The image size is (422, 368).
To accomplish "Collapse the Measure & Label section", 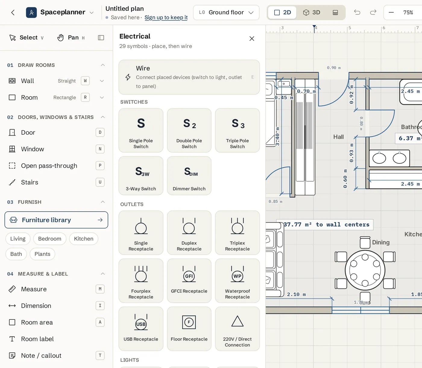I will click(x=103, y=274).
